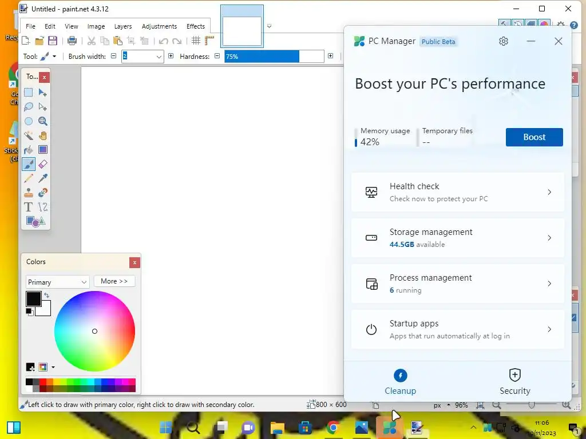Viewport: 586px width, 439px height.
Task: Swap primary and secondary colors arrow
Action: pos(47,296)
